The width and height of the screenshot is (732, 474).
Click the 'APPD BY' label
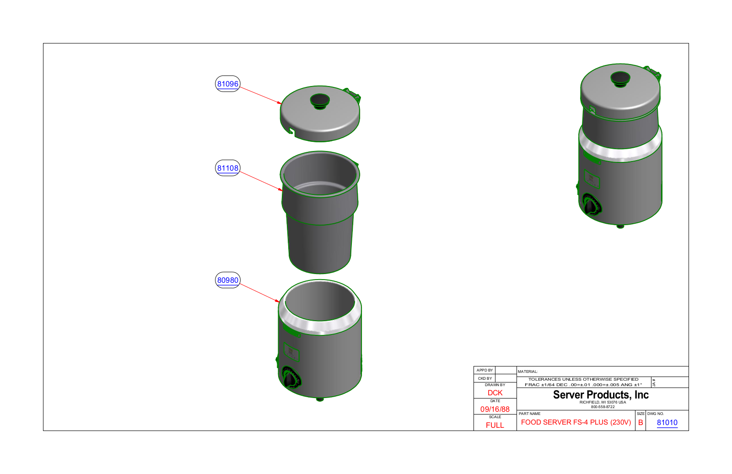point(485,370)
